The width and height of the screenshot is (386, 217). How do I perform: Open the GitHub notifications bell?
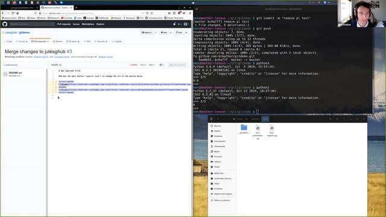pos(174,24)
